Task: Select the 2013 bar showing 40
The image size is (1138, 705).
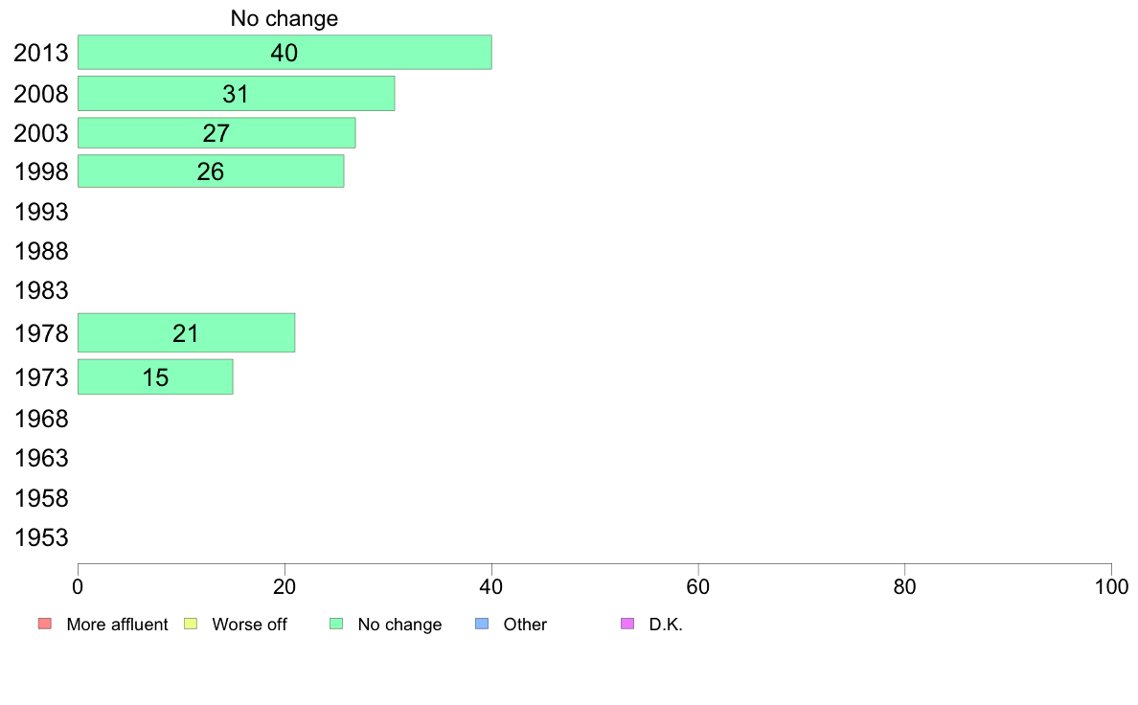Action: (x=284, y=53)
